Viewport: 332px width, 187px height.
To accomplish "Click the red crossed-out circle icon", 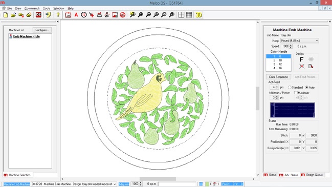I will (123, 15).
